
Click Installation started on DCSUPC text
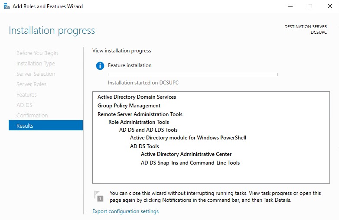coord(143,83)
